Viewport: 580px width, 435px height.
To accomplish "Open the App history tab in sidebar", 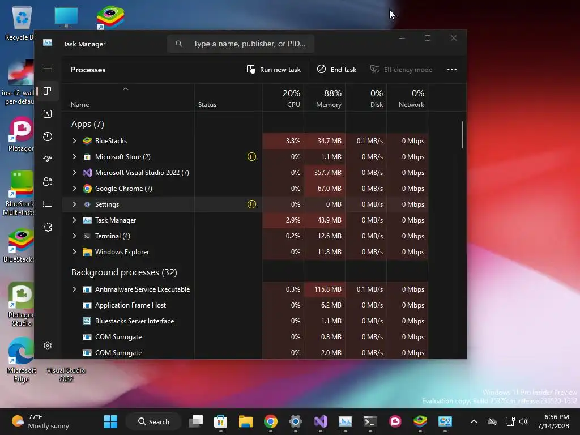I will [48, 137].
